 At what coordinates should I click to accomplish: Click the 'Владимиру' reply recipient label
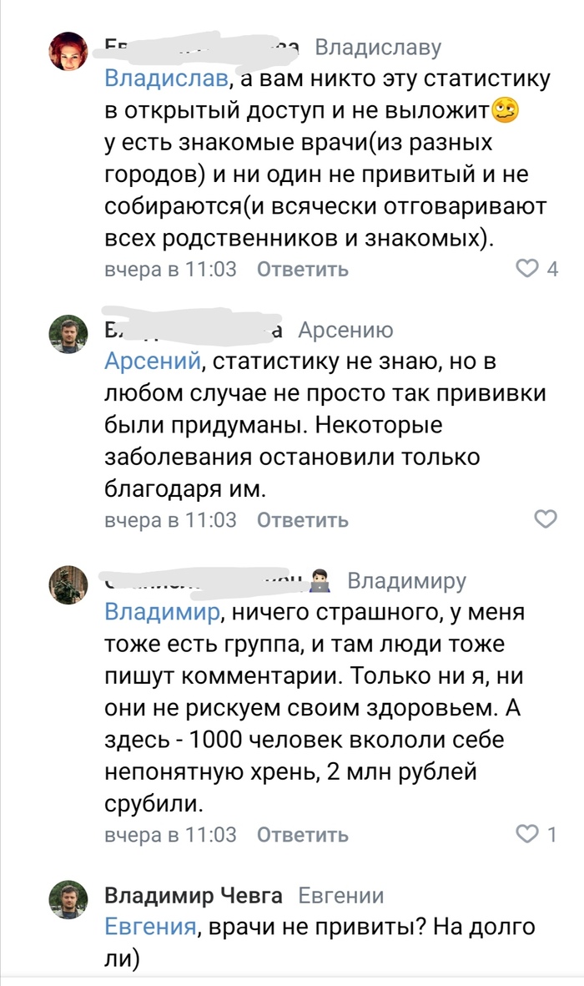(406, 581)
